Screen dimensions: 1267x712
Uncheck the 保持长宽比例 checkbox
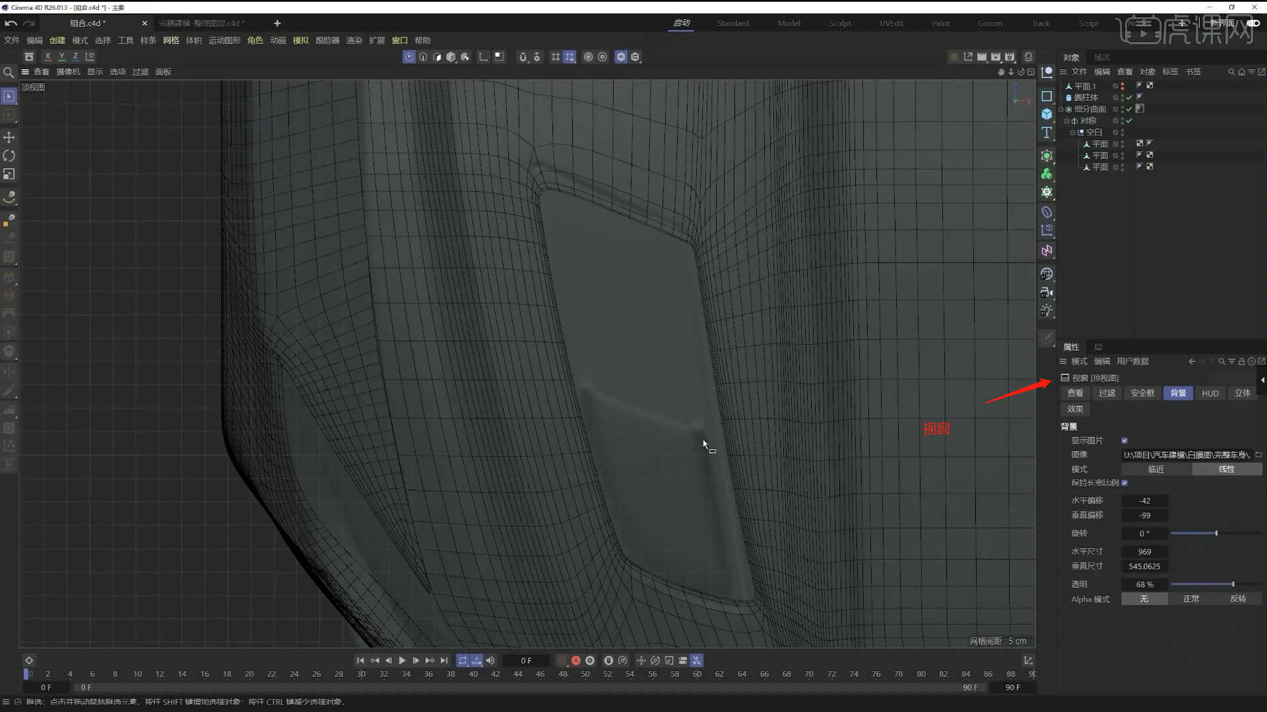click(x=1124, y=483)
